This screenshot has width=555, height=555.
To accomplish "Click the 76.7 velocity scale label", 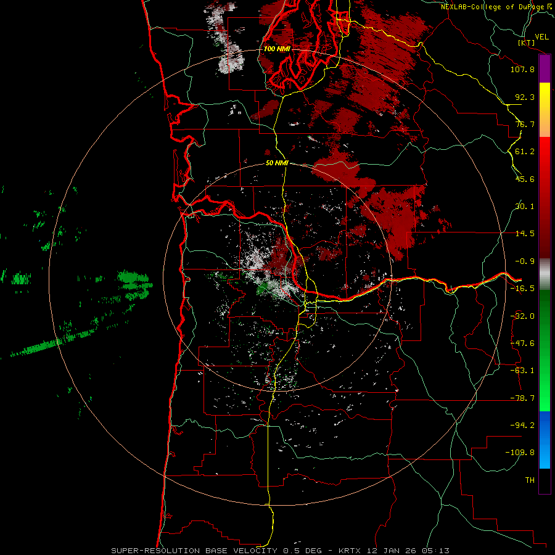I will [525, 124].
